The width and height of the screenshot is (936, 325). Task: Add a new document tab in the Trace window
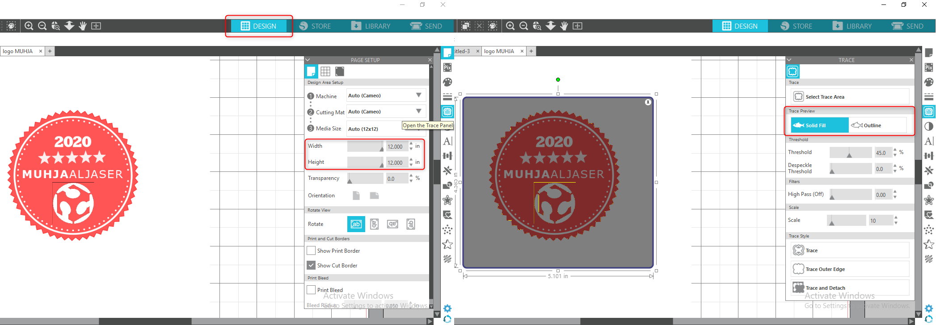pyautogui.click(x=531, y=51)
